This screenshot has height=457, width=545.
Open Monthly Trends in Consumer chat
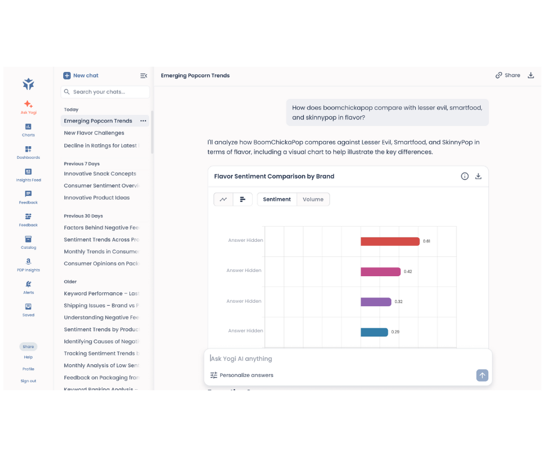coord(101,252)
